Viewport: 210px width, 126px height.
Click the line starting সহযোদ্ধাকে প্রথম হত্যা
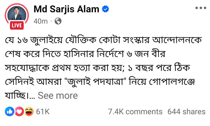click(x=97, y=68)
